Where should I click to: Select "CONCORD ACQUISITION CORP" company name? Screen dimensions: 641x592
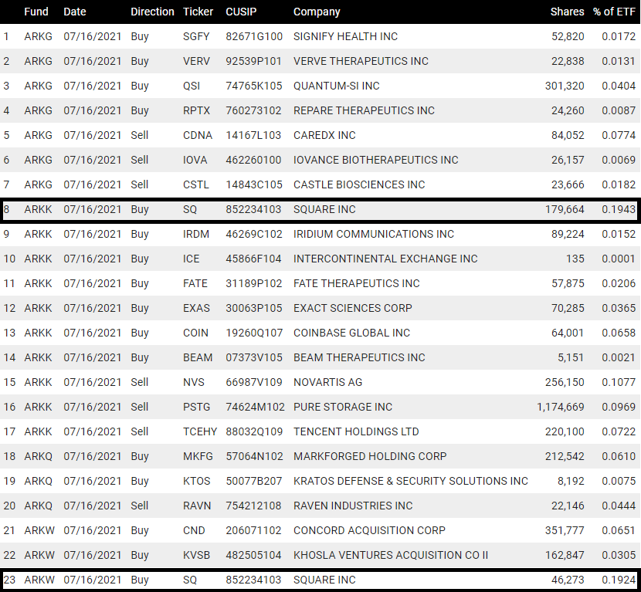click(370, 530)
